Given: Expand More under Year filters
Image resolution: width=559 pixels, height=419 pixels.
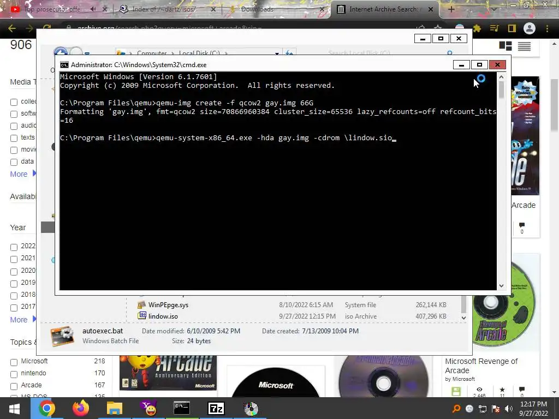Looking at the screenshot, I should click(23, 320).
